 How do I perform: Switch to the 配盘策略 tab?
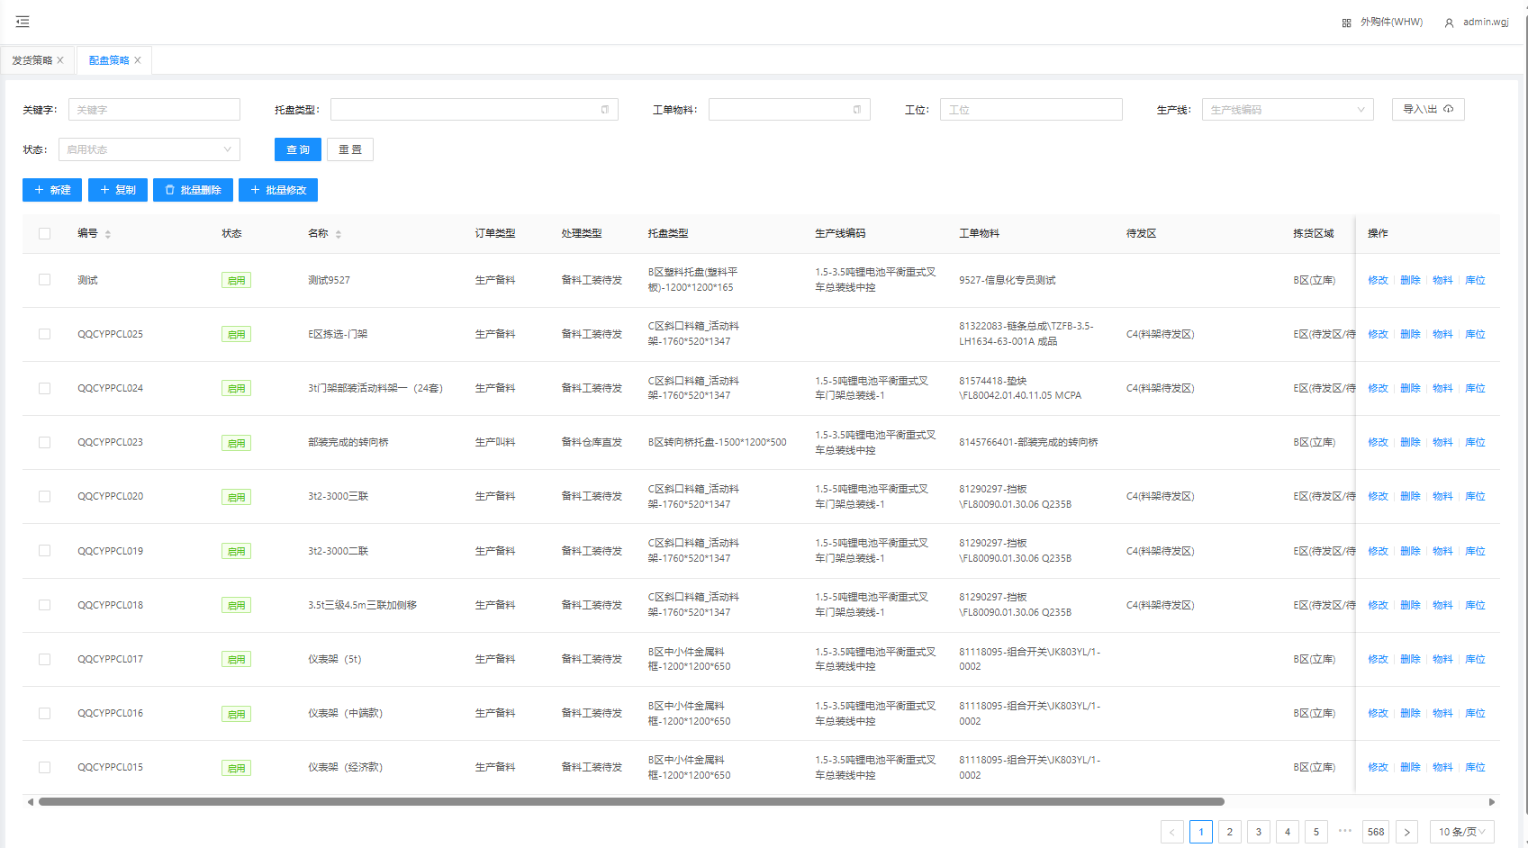[109, 60]
